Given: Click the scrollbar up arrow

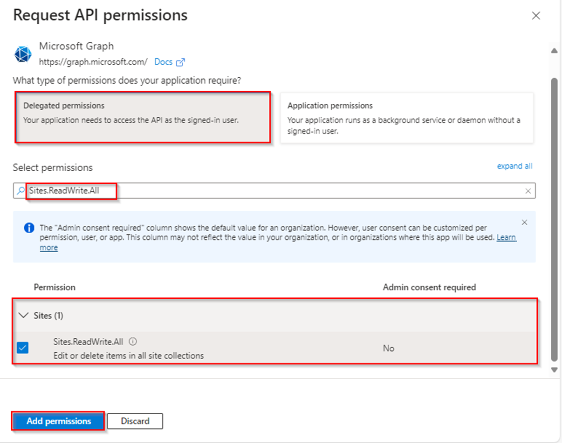Looking at the screenshot, I should pos(554,50).
